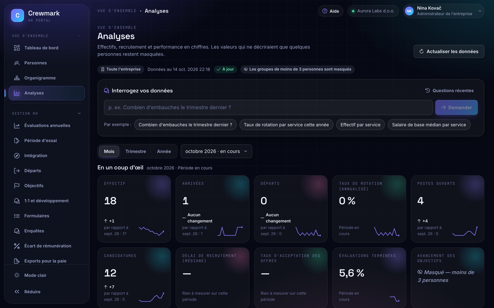The image size is (494, 308).
Task: Click the Aide help button
Action: (331, 11)
